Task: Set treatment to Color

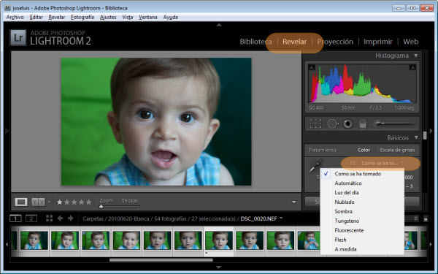Action: click(x=364, y=150)
